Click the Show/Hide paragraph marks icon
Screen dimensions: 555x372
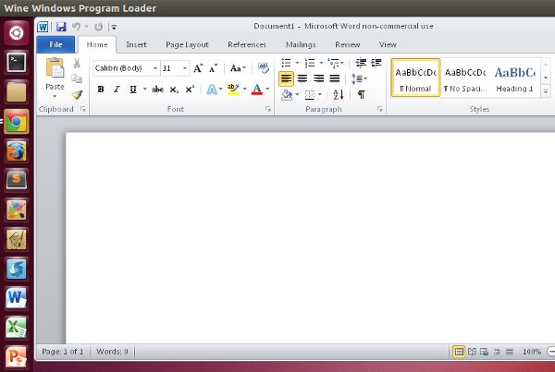coord(361,94)
